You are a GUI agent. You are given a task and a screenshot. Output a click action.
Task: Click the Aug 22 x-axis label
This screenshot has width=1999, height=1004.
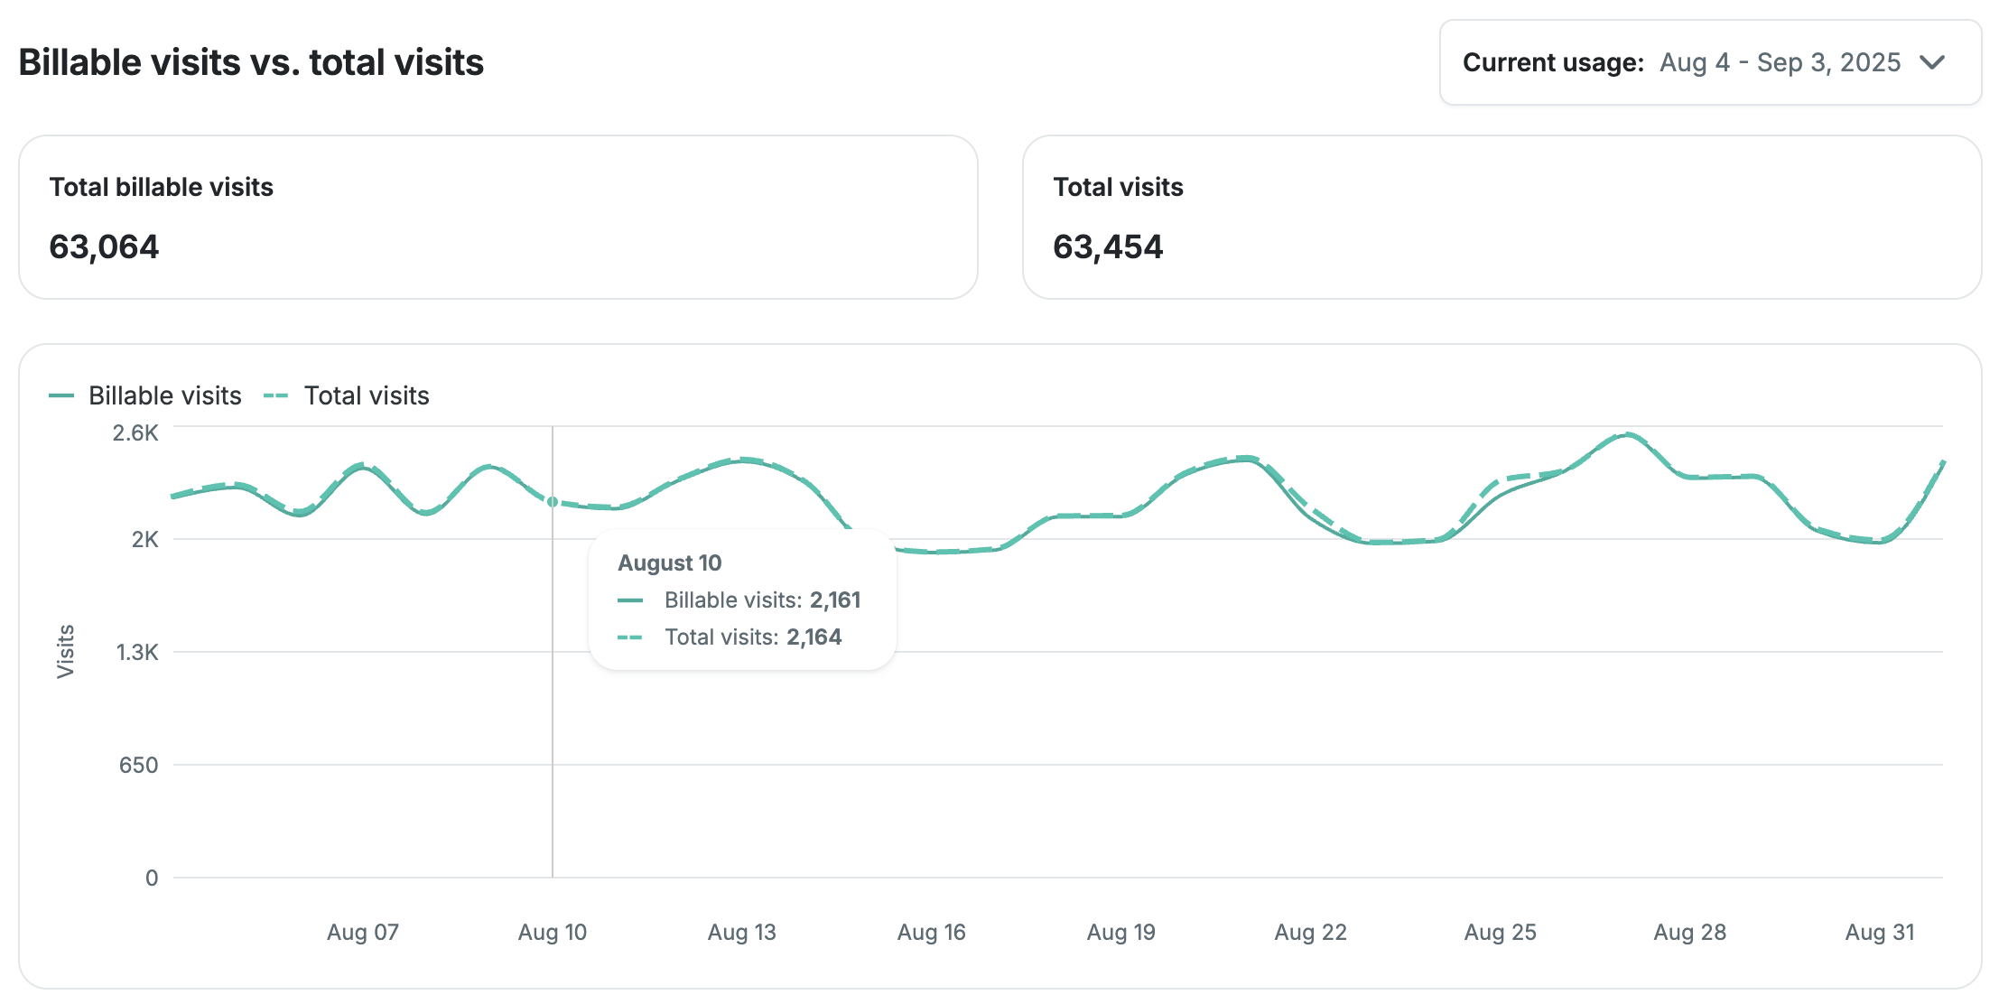coord(1310,932)
